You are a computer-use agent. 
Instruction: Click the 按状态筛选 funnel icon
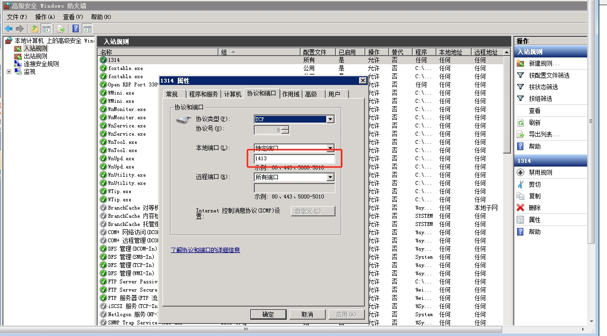click(520, 87)
